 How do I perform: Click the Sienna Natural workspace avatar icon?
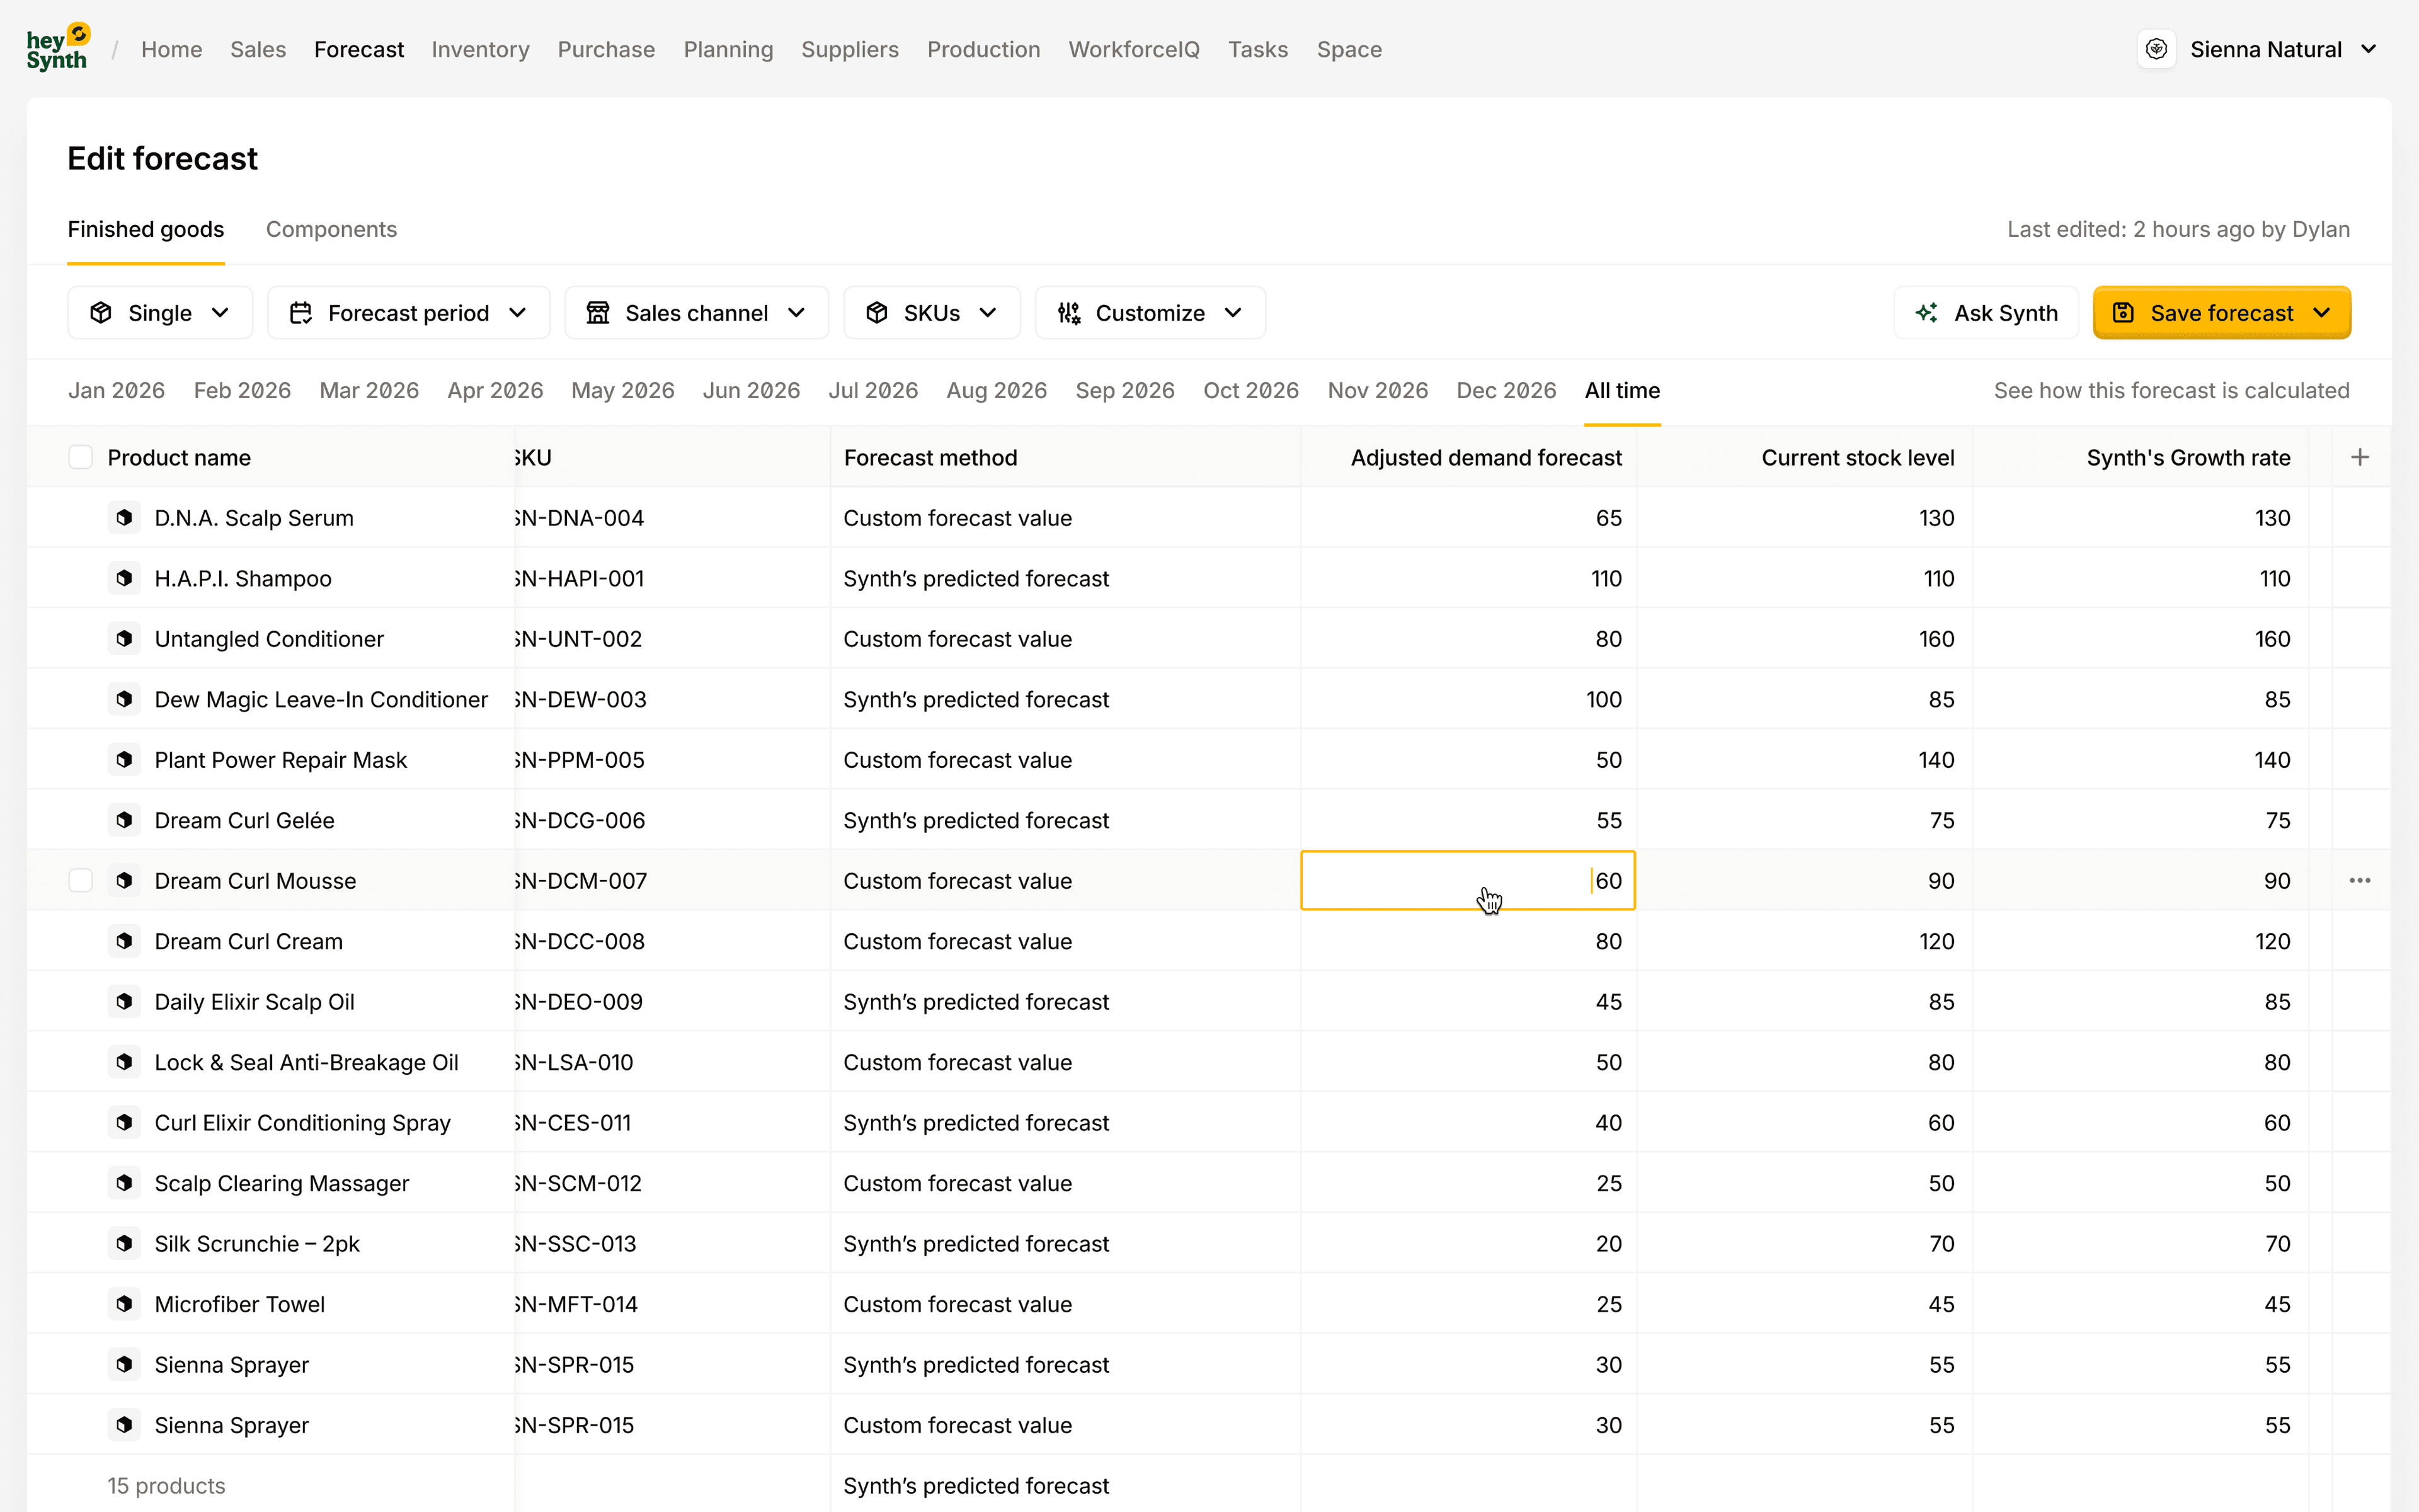pos(2156,49)
